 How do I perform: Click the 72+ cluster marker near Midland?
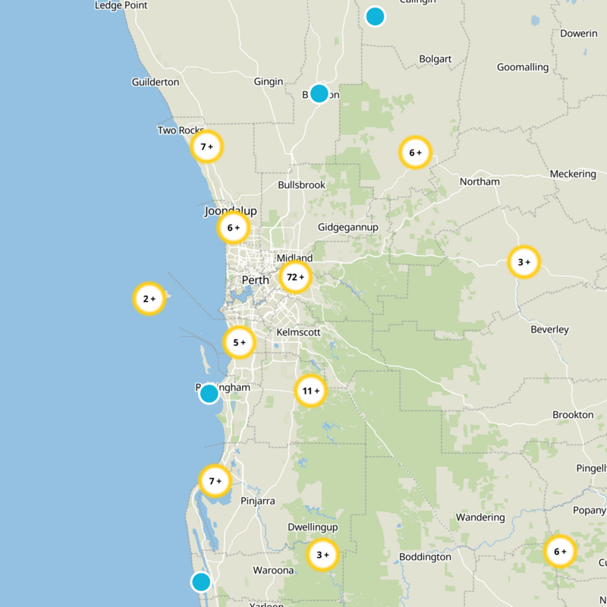(295, 278)
